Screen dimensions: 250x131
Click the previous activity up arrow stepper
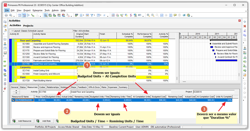(x=16, y=91)
